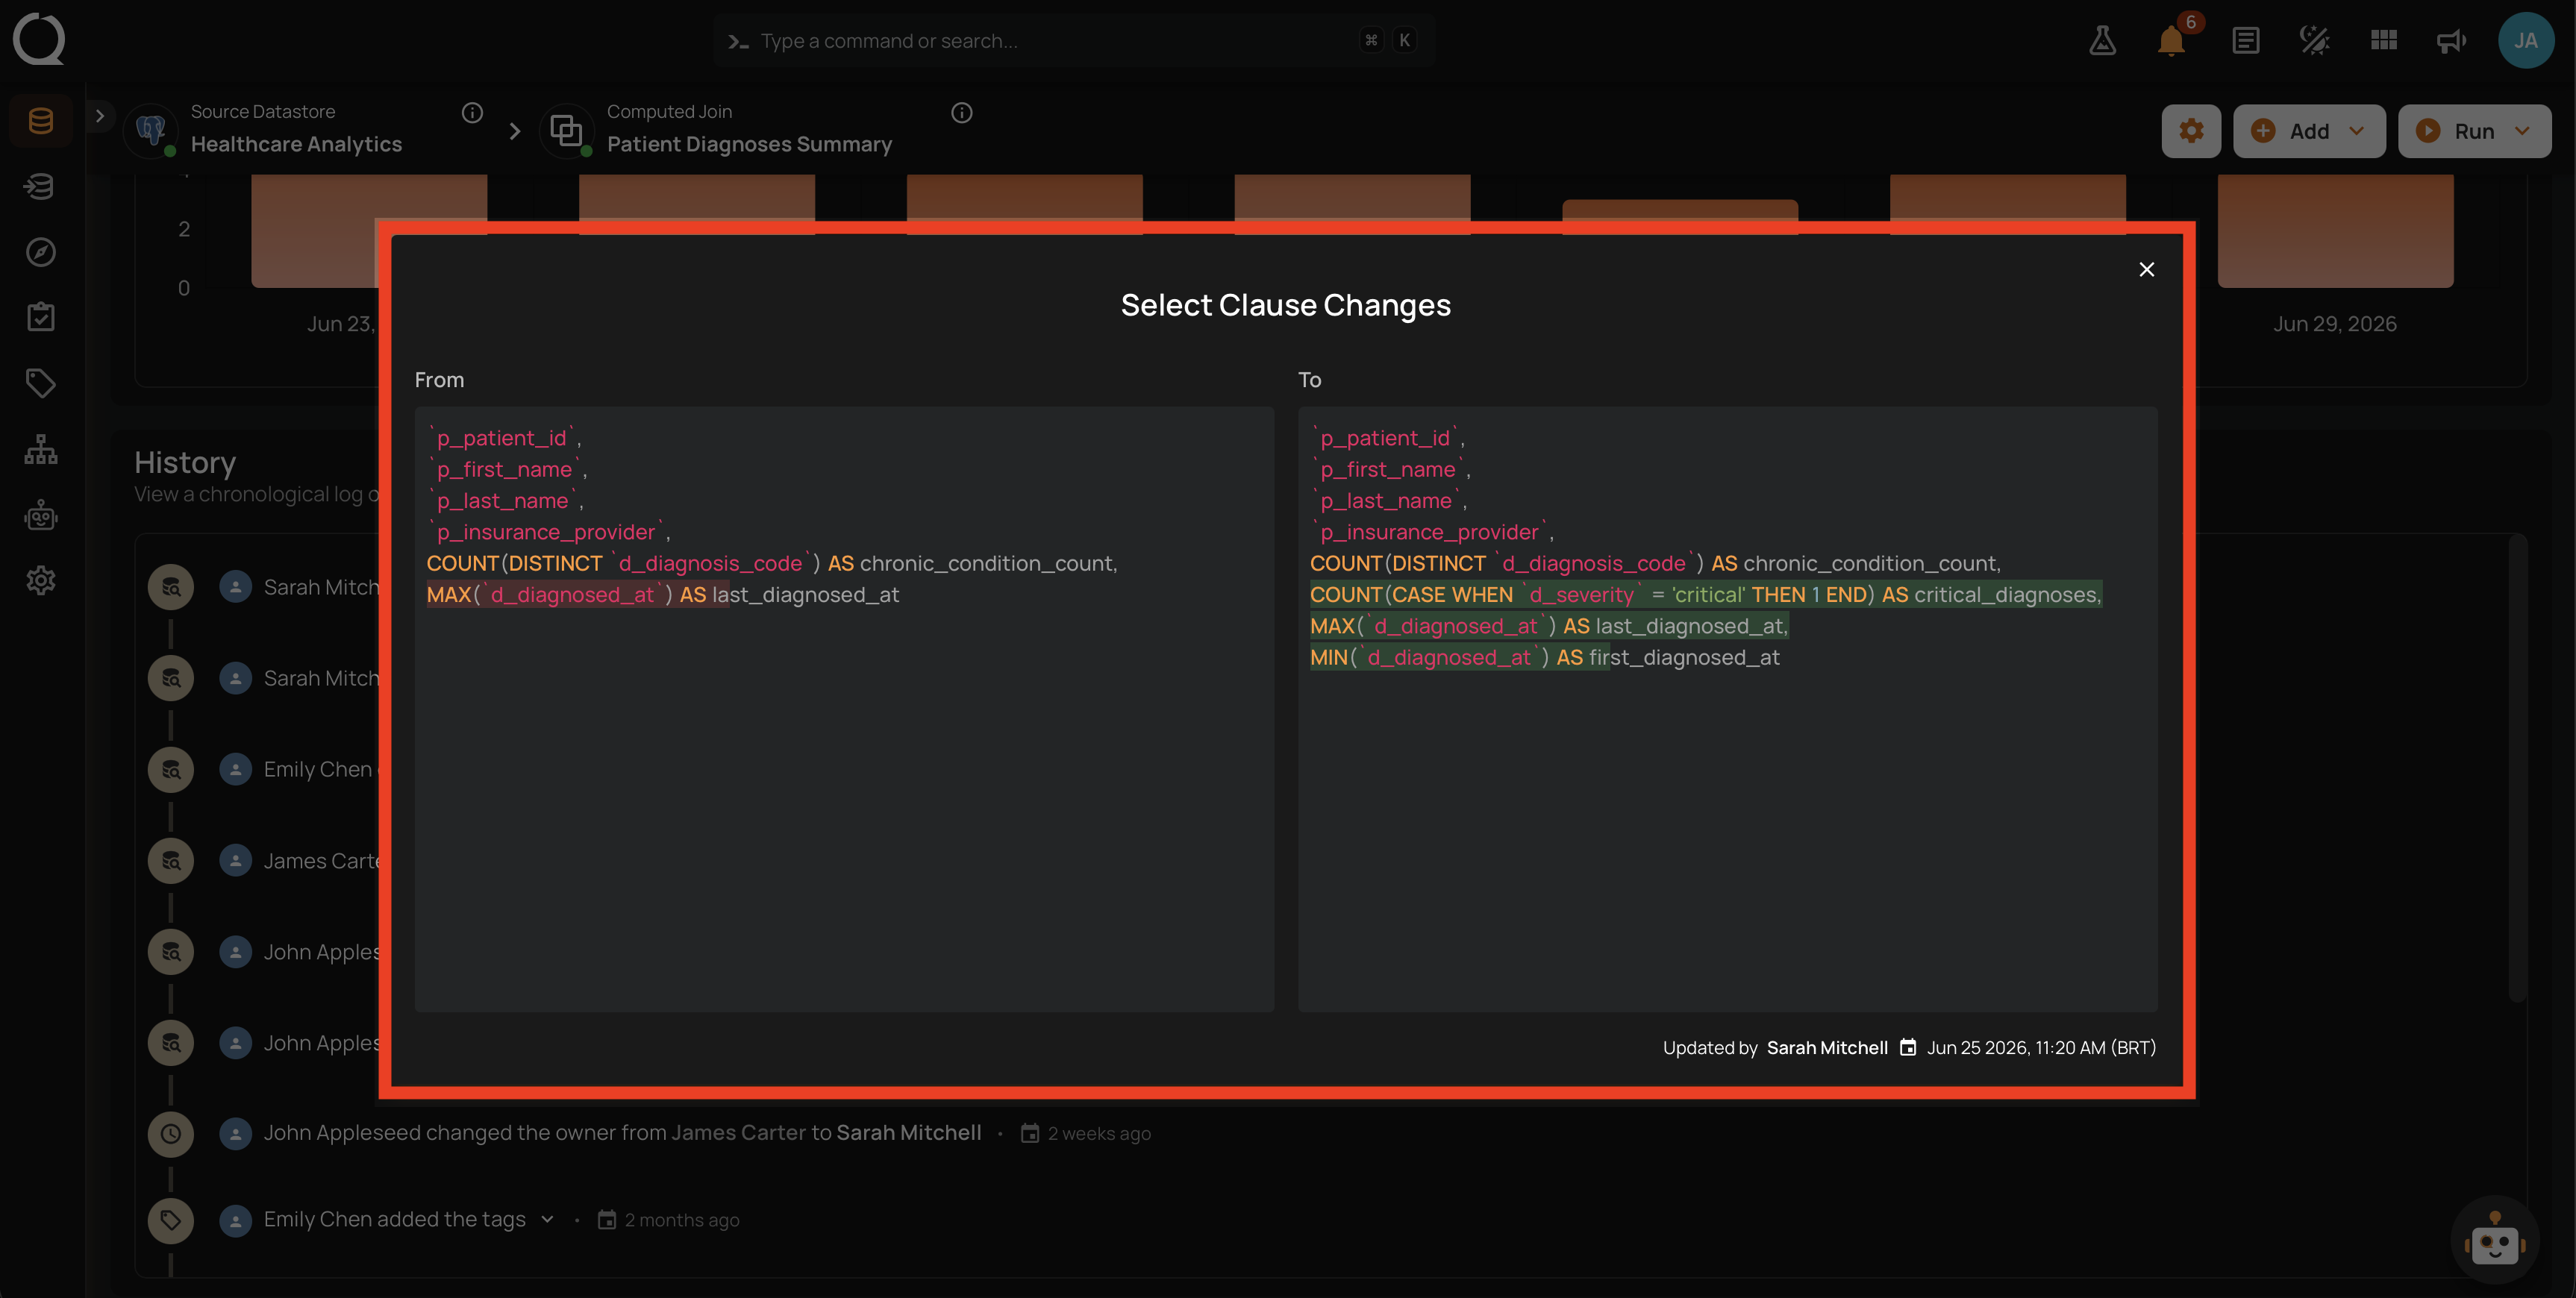Viewport: 2576px width, 1298px height.
Task: Click the chatbot assistant icon bottom-right
Action: 2494,1241
